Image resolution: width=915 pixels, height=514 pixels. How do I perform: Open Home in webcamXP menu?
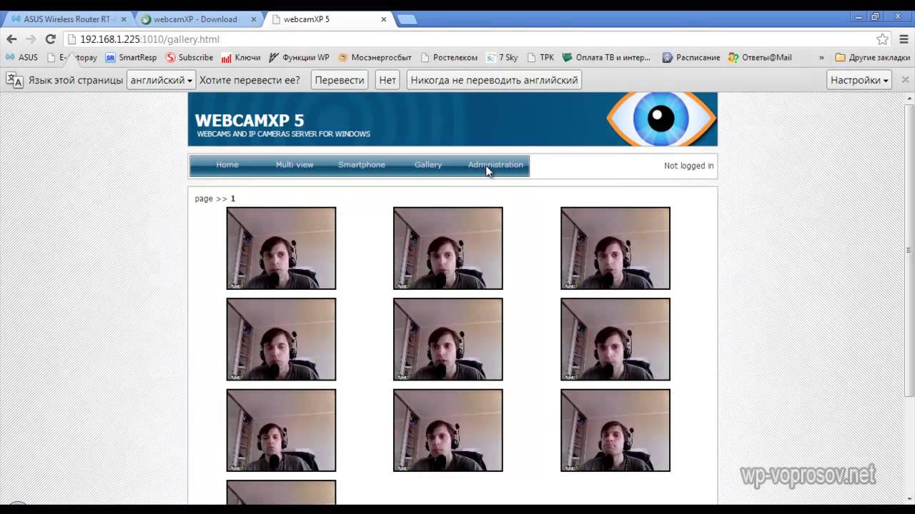[x=227, y=165]
